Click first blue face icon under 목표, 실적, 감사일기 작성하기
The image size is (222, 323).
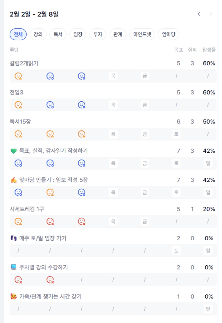click(18, 163)
